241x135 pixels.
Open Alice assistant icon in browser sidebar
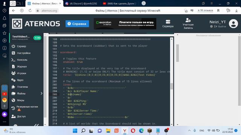(5, 114)
